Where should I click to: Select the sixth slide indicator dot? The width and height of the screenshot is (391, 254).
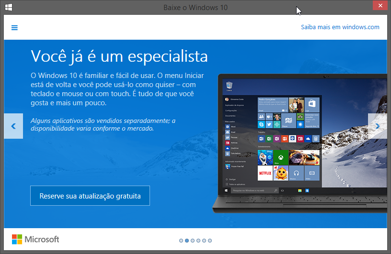(x=210, y=241)
